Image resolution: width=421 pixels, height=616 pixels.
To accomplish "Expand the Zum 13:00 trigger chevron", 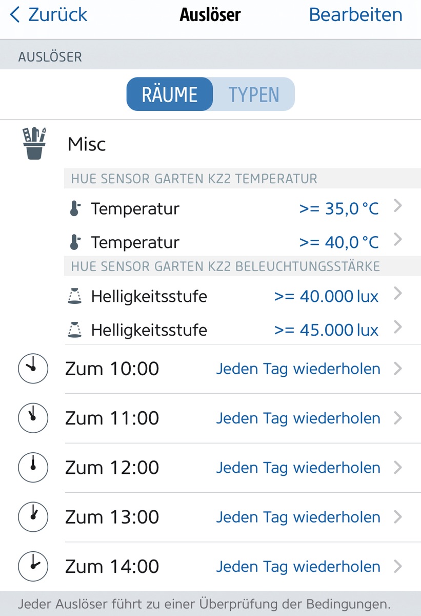I will click(x=397, y=517).
